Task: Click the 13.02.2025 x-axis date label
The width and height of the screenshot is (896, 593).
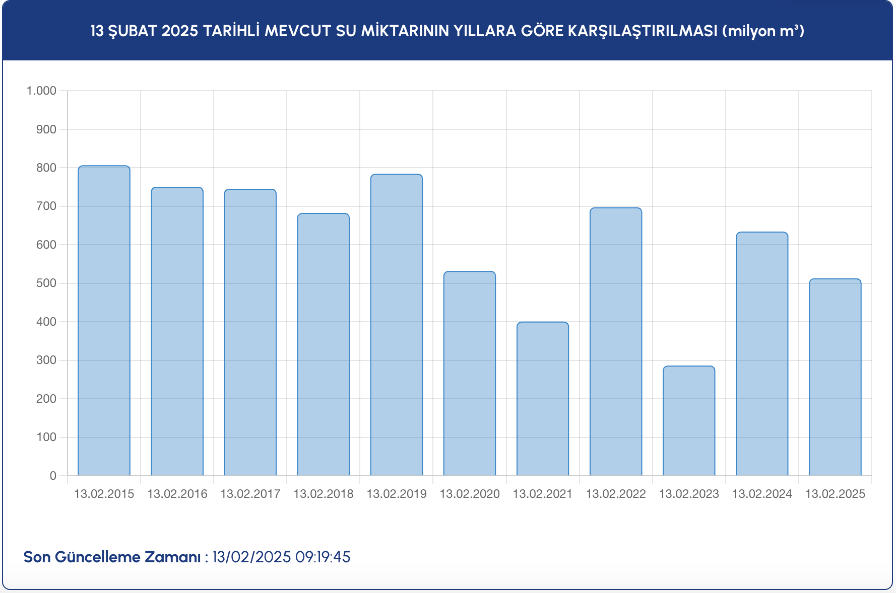Action: tap(835, 494)
